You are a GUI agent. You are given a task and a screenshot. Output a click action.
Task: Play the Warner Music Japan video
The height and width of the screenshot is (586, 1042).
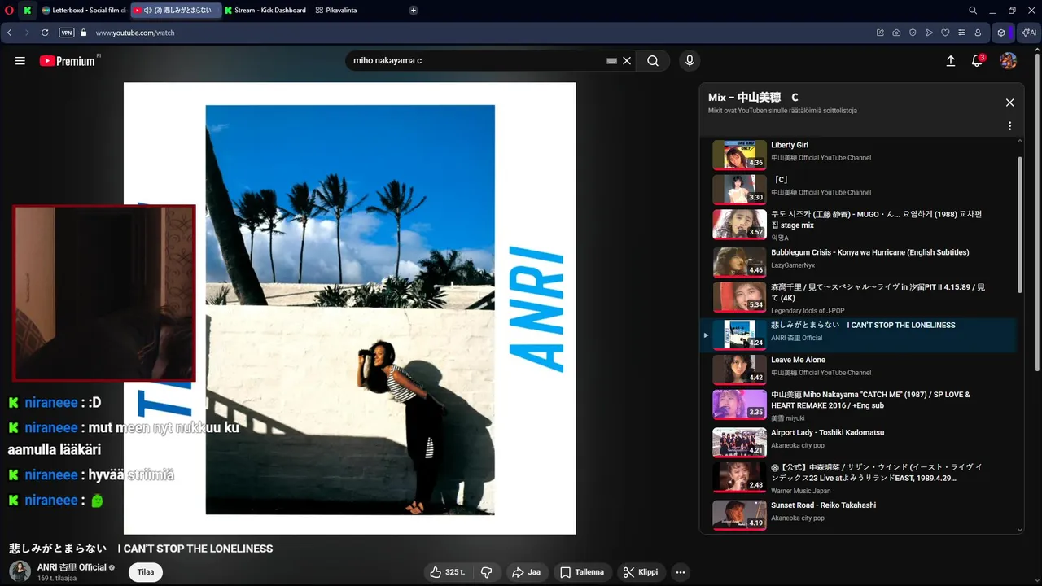(x=859, y=478)
